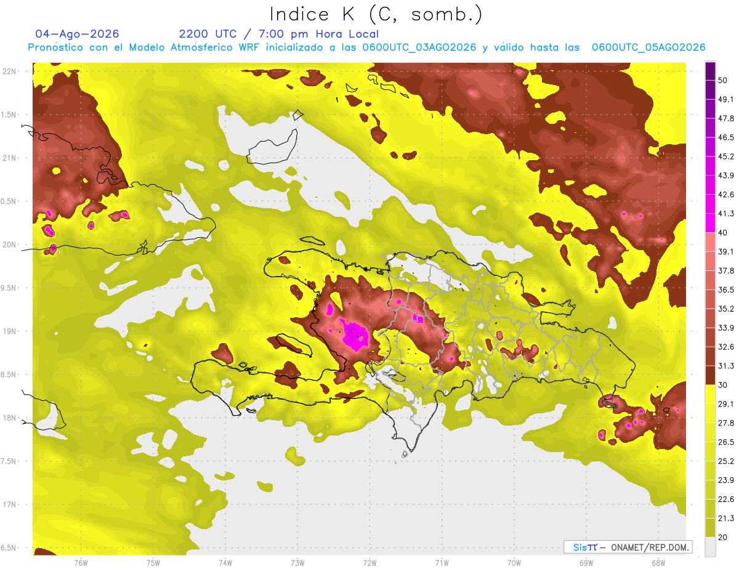Click the "17N" latitude label
The image size is (739, 571).
10,504
